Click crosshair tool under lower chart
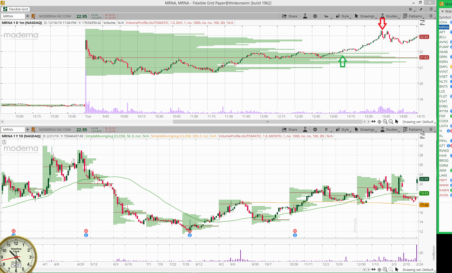Screen dimensions: 452x273 379,270
